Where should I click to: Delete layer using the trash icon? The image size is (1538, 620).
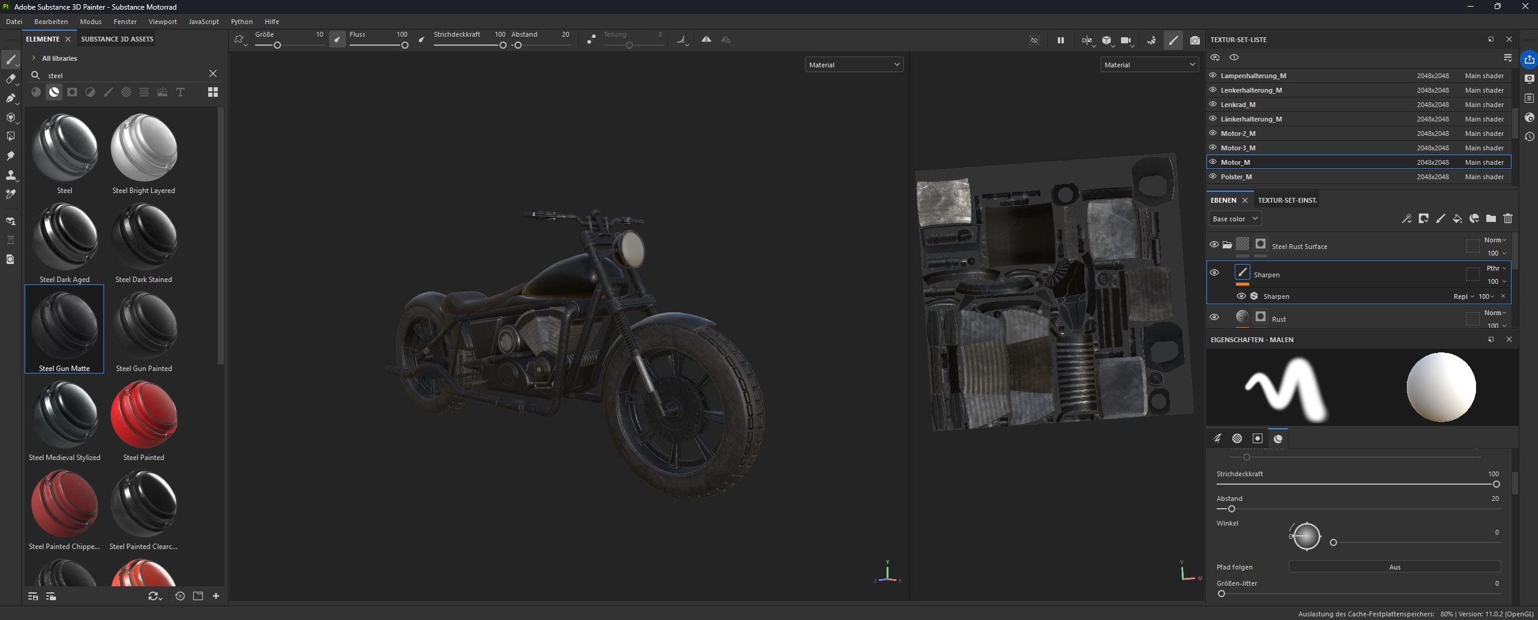tap(1507, 219)
